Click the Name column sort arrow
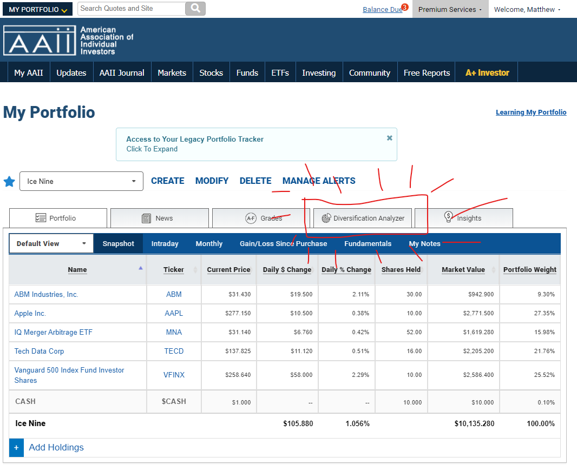The height and width of the screenshot is (471, 577). (x=141, y=268)
